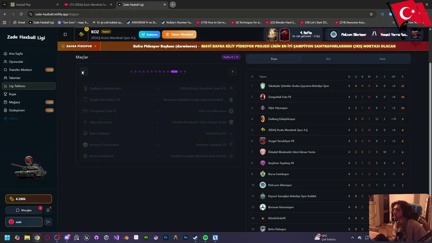
Task: Switch to the Gol tab
Action: 328,59
